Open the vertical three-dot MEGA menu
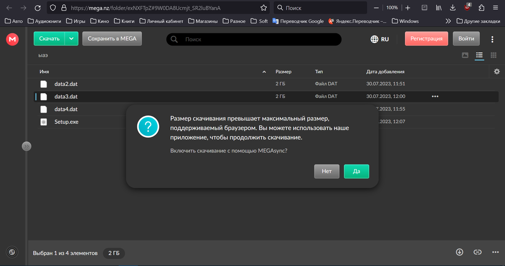This screenshot has height=266, width=505. pos(492,39)
